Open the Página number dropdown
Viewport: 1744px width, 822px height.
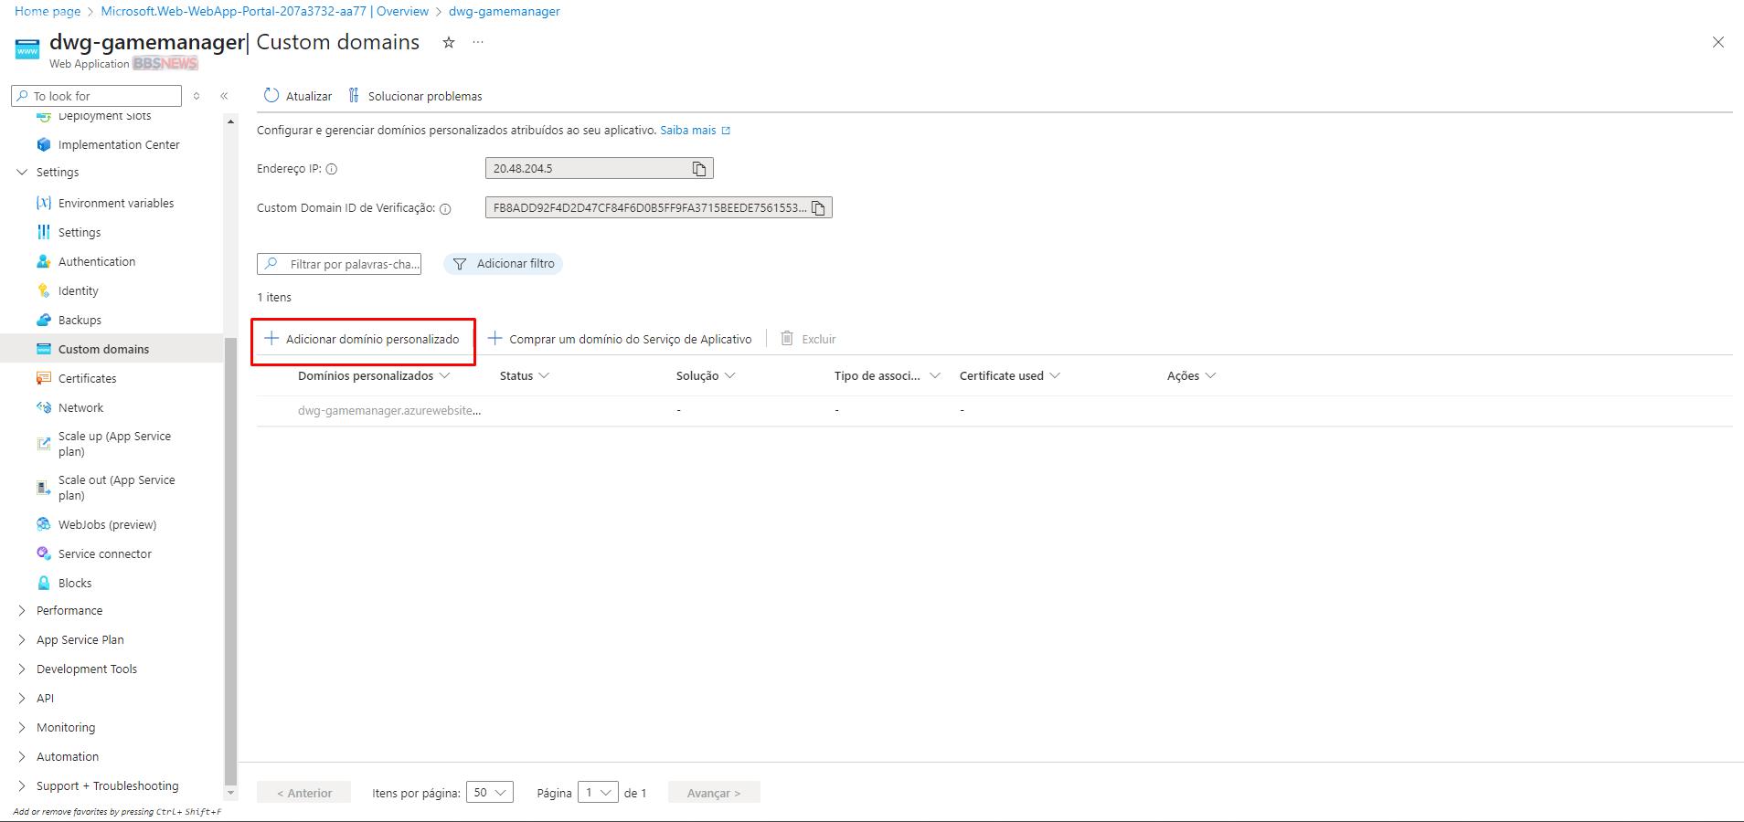coord(598,793)
